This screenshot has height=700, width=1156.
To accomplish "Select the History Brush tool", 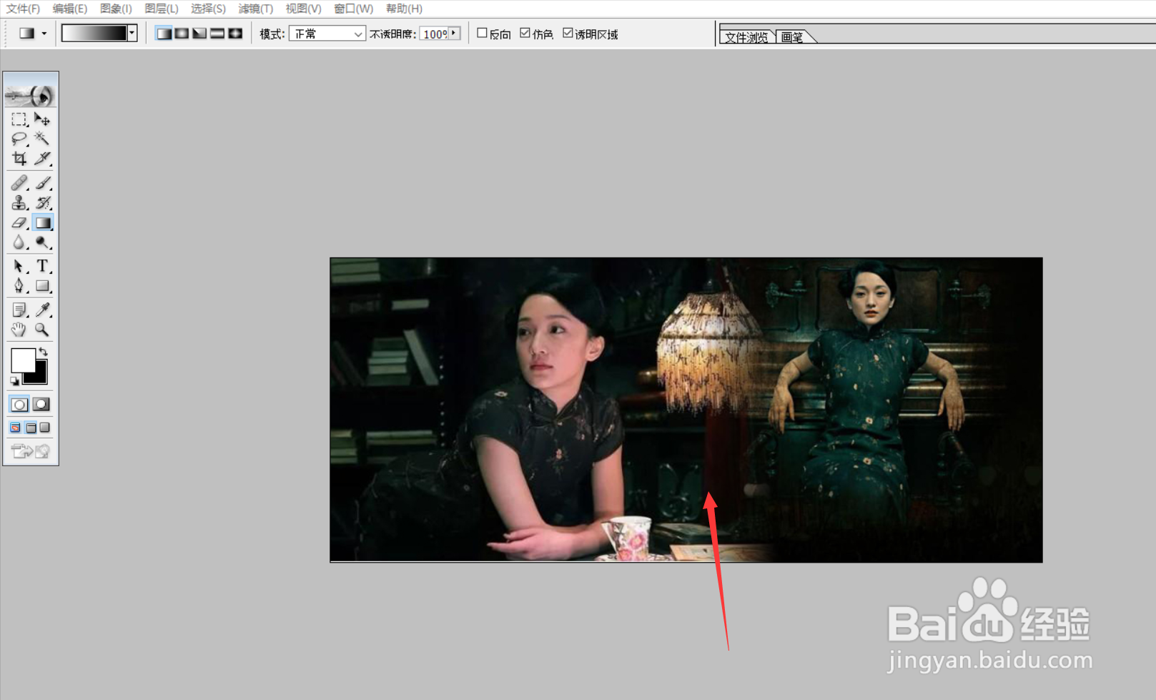I will pyautogui.click(x=42, y=203).
